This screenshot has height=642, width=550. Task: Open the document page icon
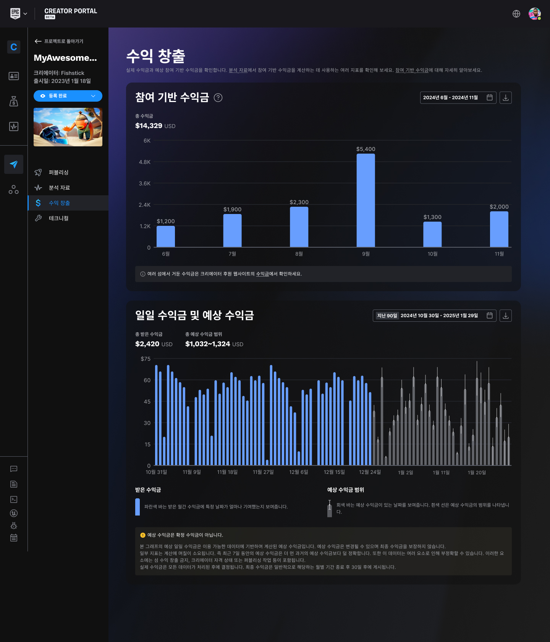[14, 484]
